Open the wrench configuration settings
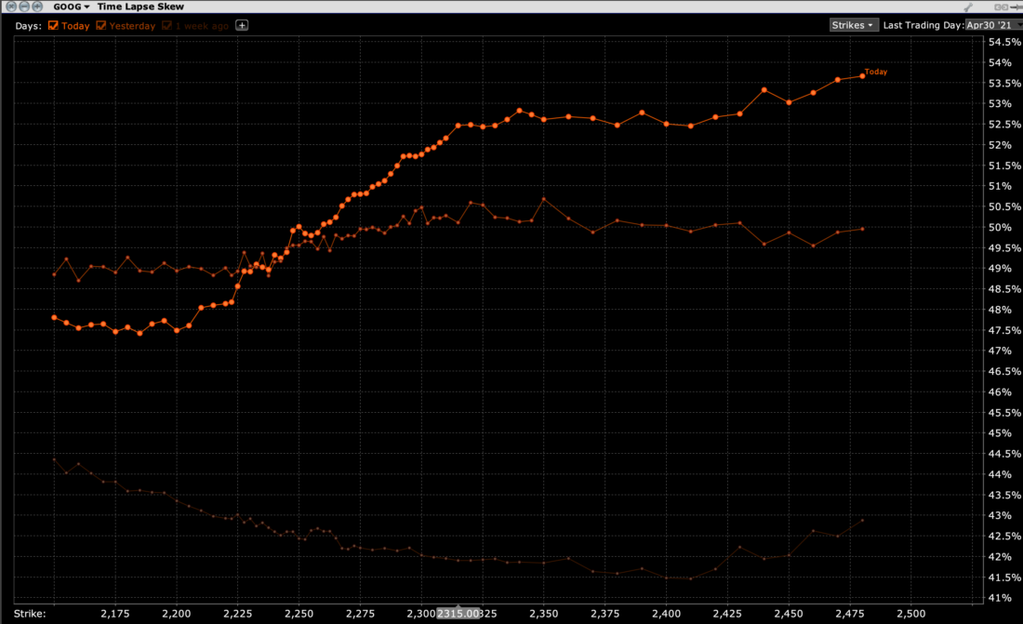Viewport: 1023px width, 624px height. point(968,7)
